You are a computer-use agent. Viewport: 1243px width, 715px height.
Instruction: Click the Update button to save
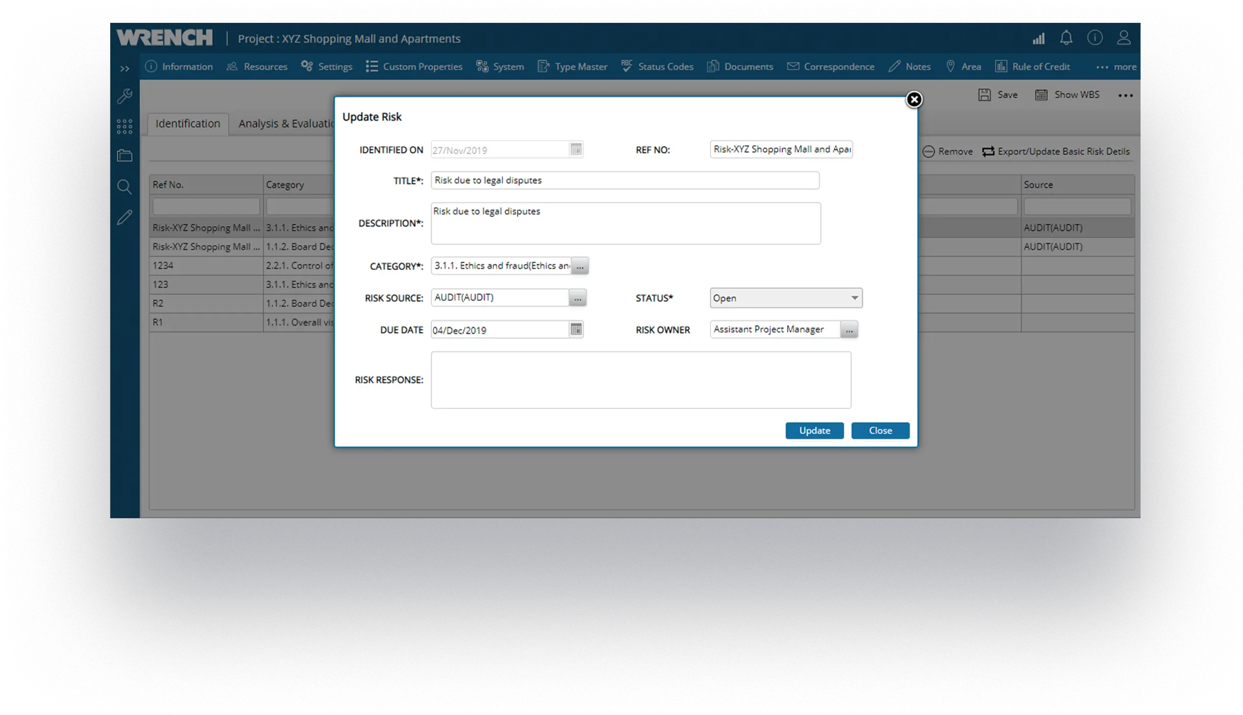click(x=813, y=430)
